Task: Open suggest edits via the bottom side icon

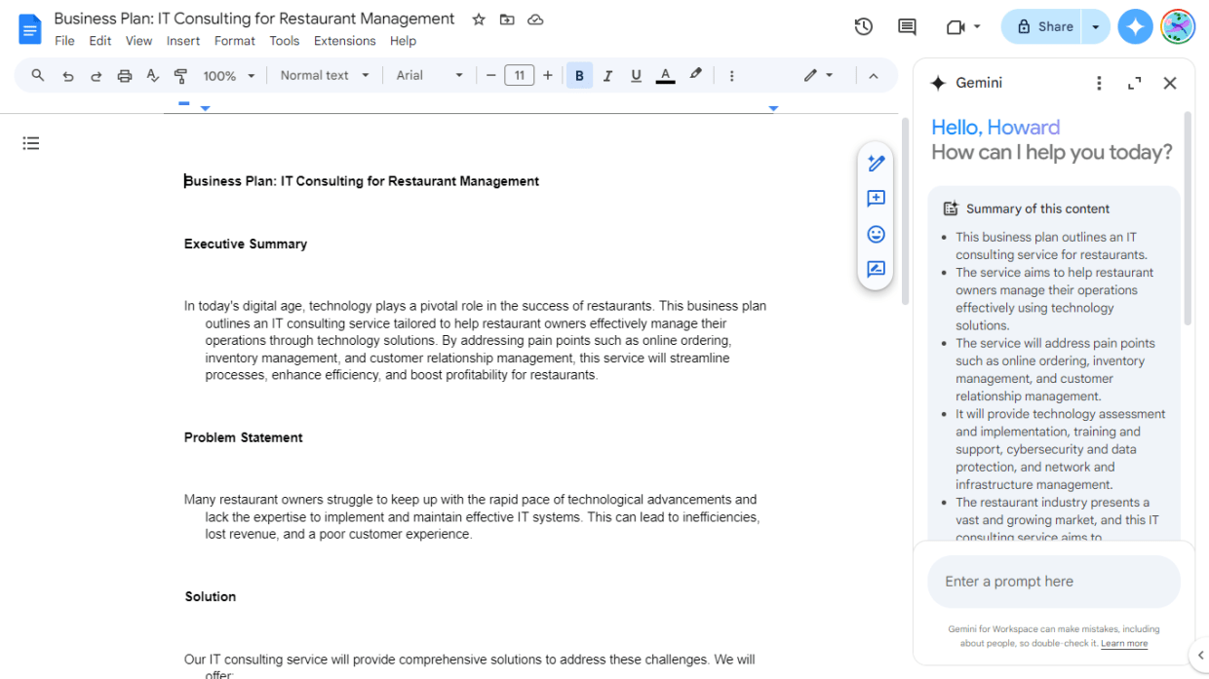Action: tap(875, 270)
